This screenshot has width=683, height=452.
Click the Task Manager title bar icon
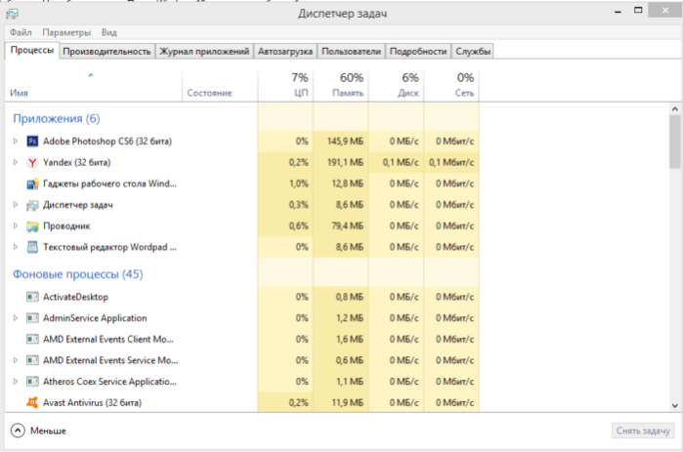click(12, 14)
